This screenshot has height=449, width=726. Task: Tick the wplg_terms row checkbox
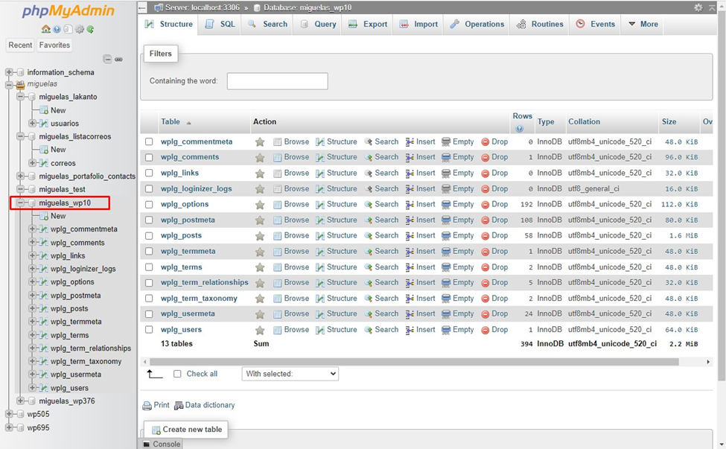149,267
